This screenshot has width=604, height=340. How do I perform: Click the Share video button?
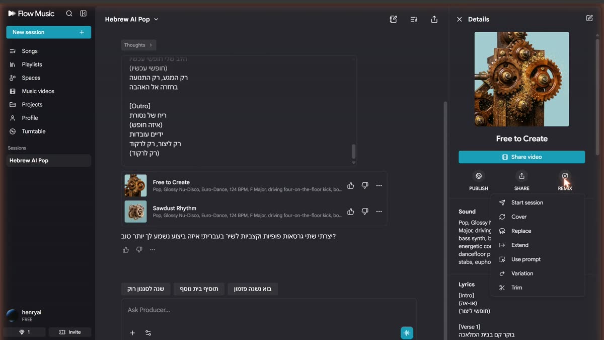[521, 157]
